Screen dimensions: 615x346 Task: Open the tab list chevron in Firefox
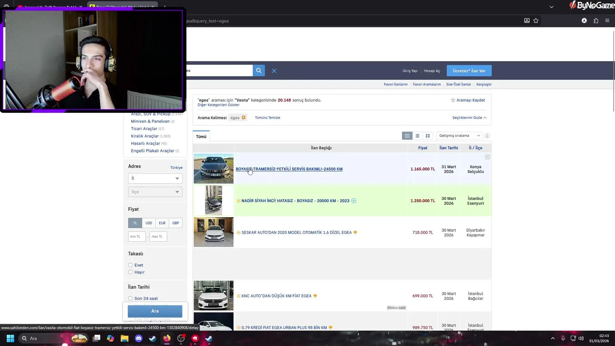tap(551, 7)
